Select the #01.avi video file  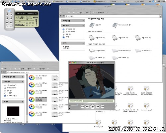38,77
